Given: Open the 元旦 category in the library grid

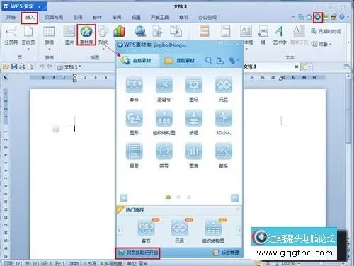Looking at the screenshot, I should pyautogui.click(x=224, y=89).
